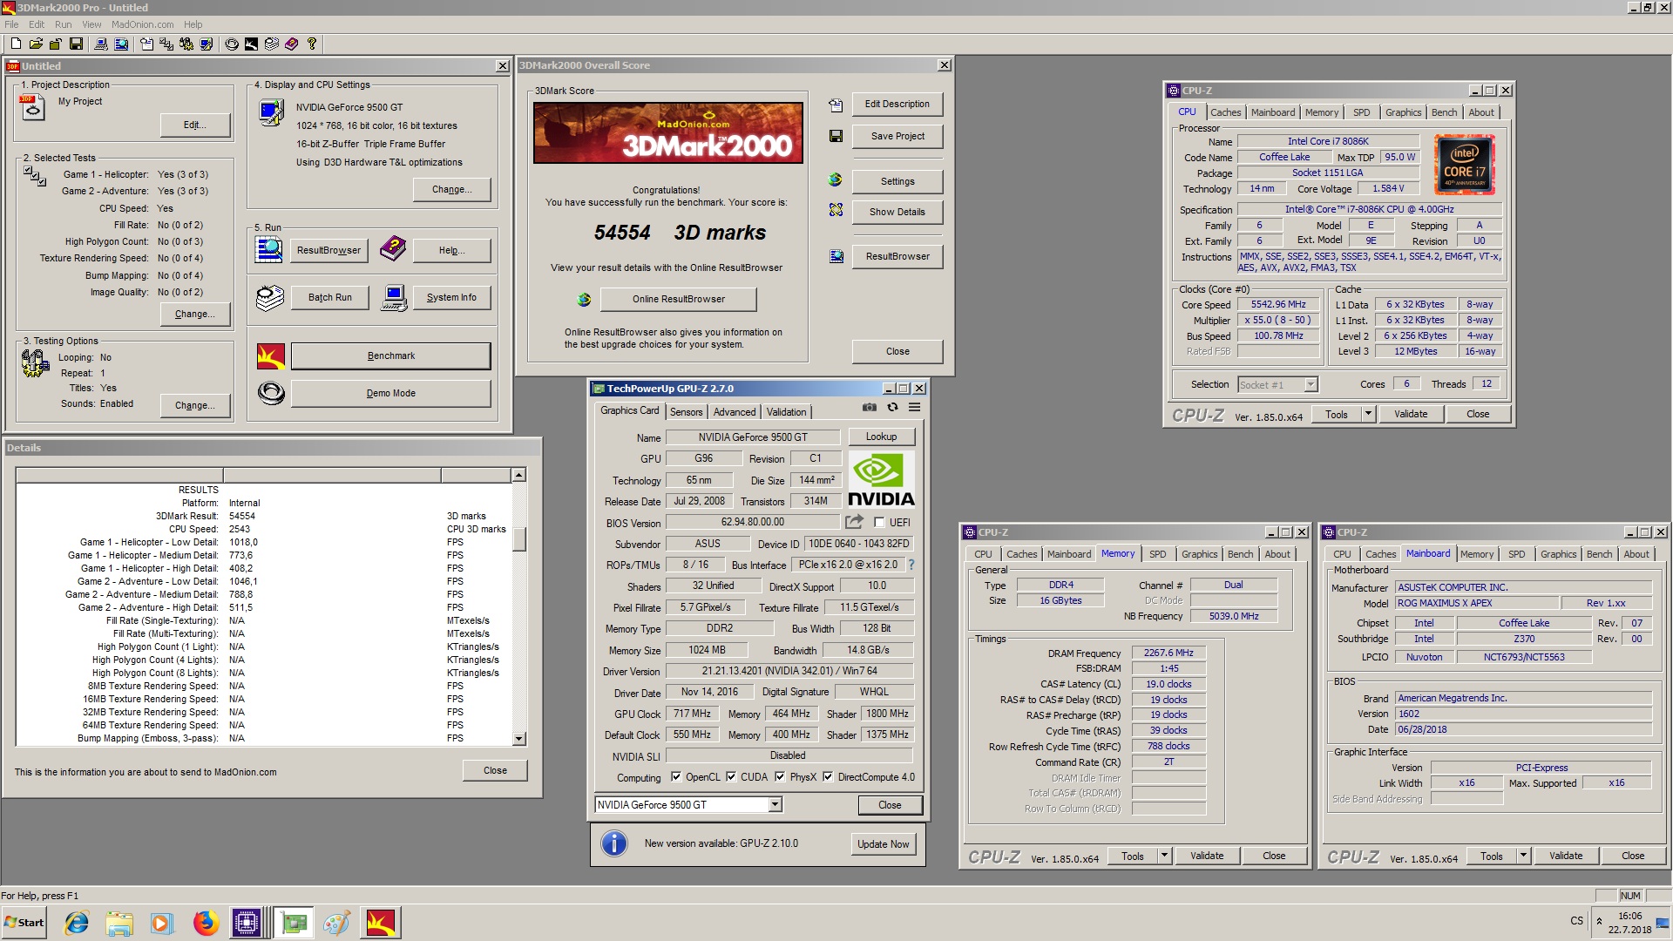
Task: Click the ResultBrowser magnifier toolbar icon
Action: 121,44
